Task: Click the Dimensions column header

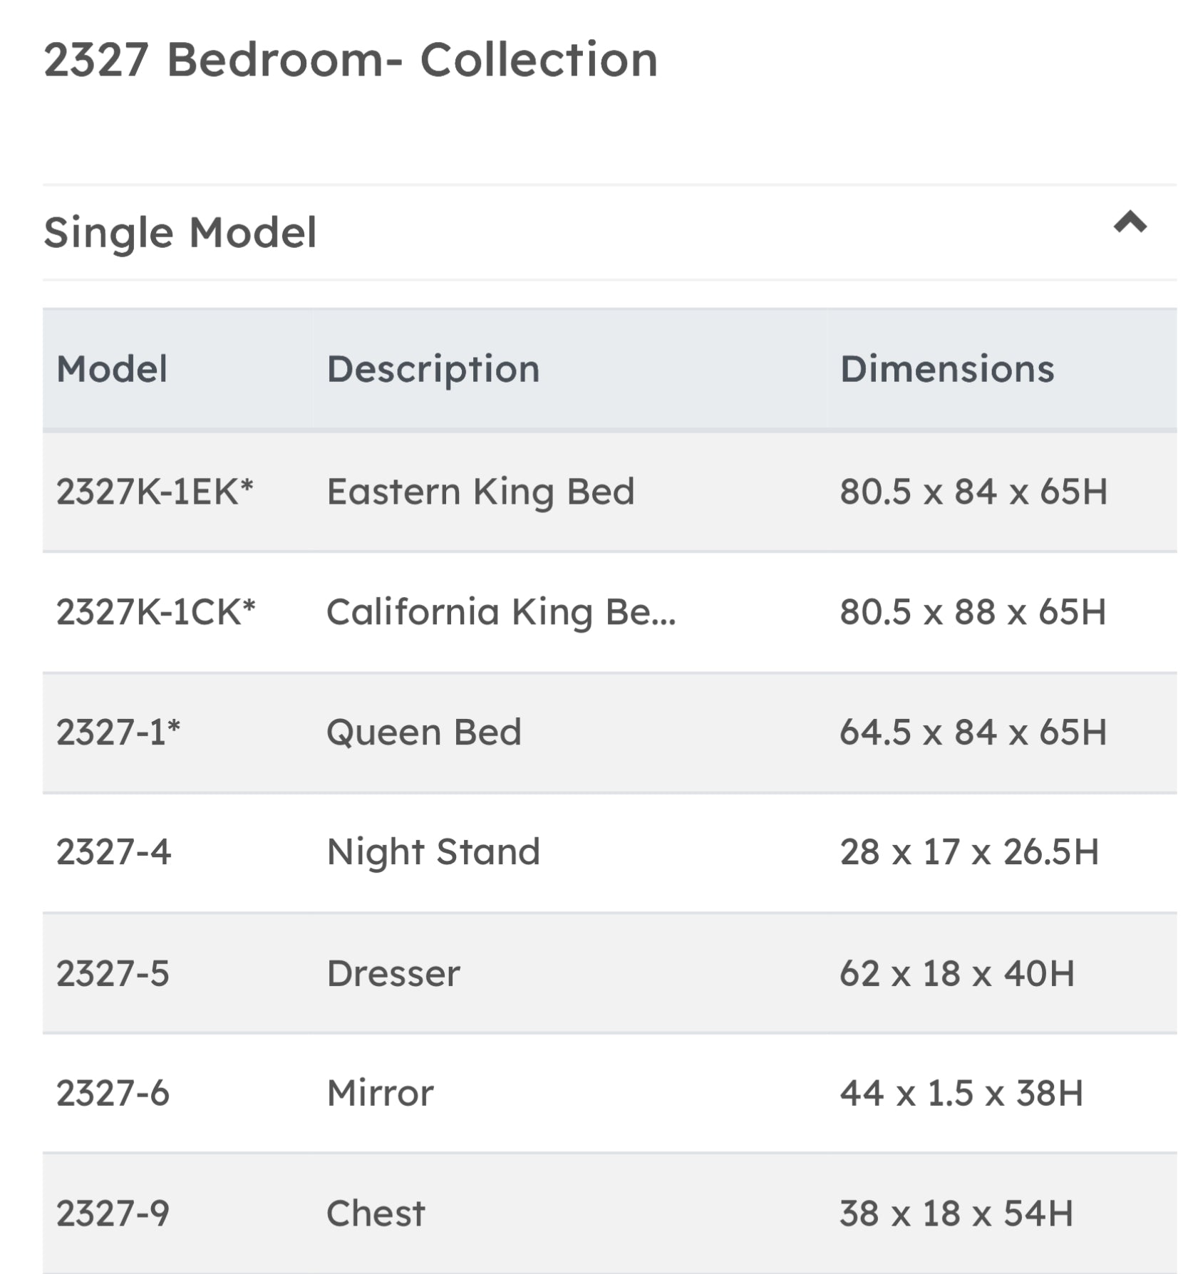Action: coord(946,369)
